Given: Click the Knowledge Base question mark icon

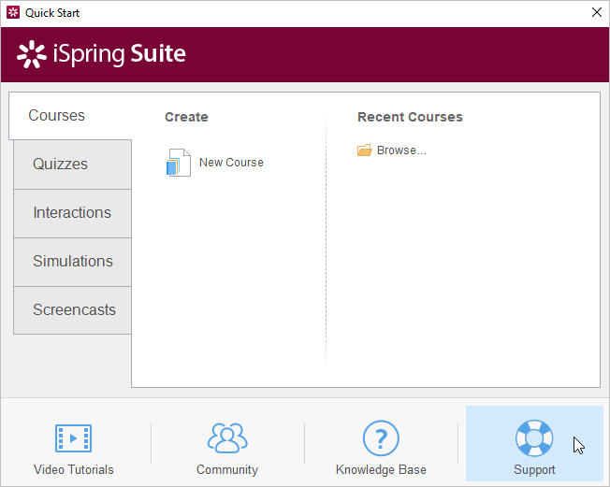Looking at the screenshot, I should 381,437.
